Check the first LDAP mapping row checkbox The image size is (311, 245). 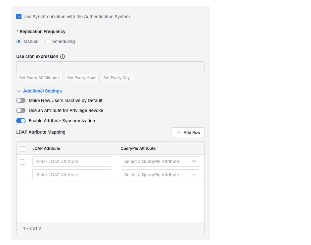pyautogui.click(x=22, y=162)
